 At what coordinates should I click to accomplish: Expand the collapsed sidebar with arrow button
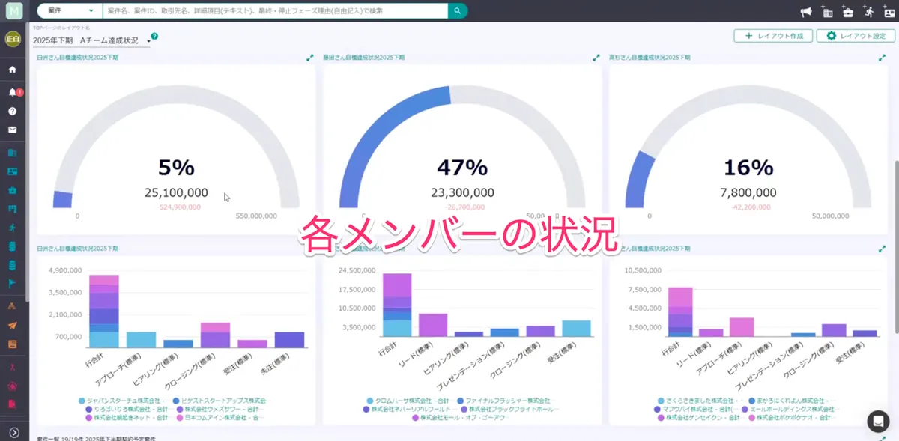[13, 432]
